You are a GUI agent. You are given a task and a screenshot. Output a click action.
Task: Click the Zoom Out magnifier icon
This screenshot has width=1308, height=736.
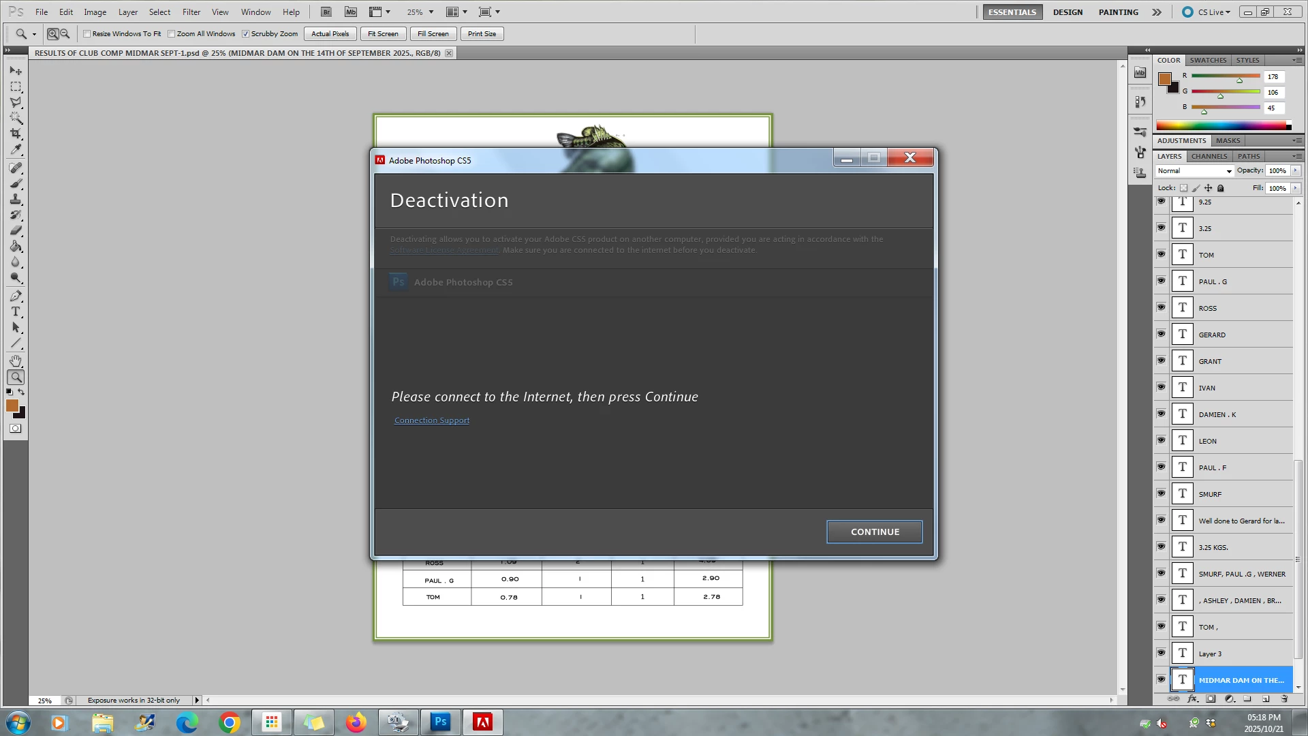[x=65, y=33]
